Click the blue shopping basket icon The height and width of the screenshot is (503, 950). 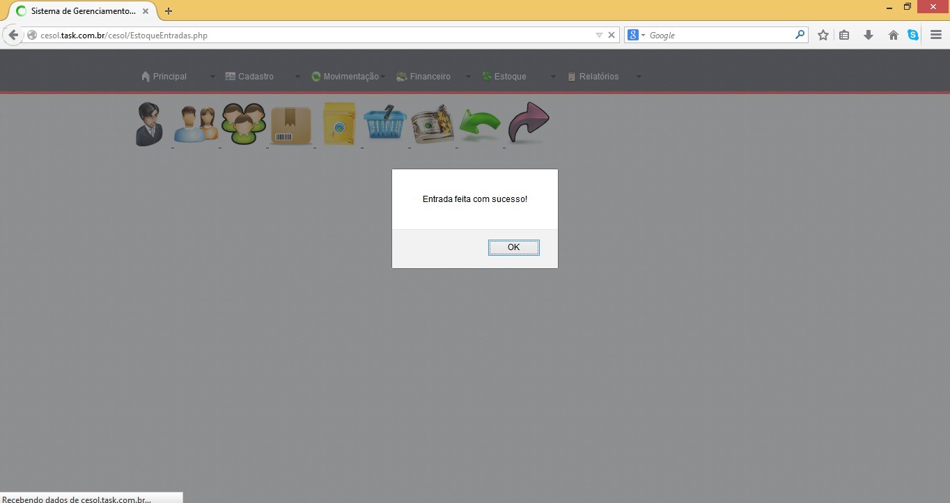point(384,124)
